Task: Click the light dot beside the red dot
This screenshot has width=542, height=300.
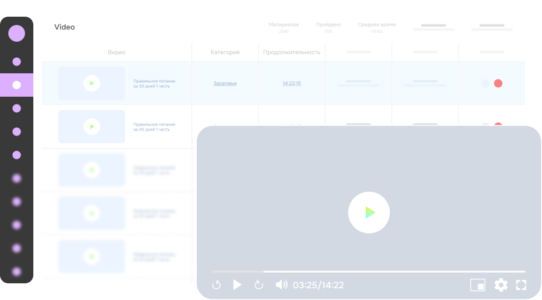Action: [486, 83]
